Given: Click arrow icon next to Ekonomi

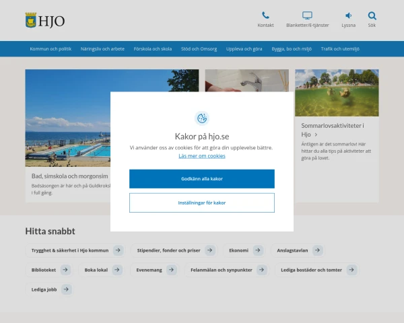Looking at the screenshot, I should 258,250.
